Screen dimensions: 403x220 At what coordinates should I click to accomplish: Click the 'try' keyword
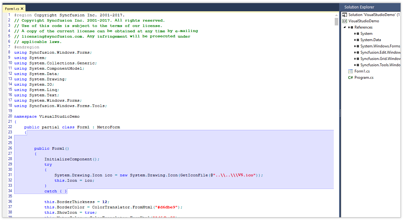(x=48, y=164)
